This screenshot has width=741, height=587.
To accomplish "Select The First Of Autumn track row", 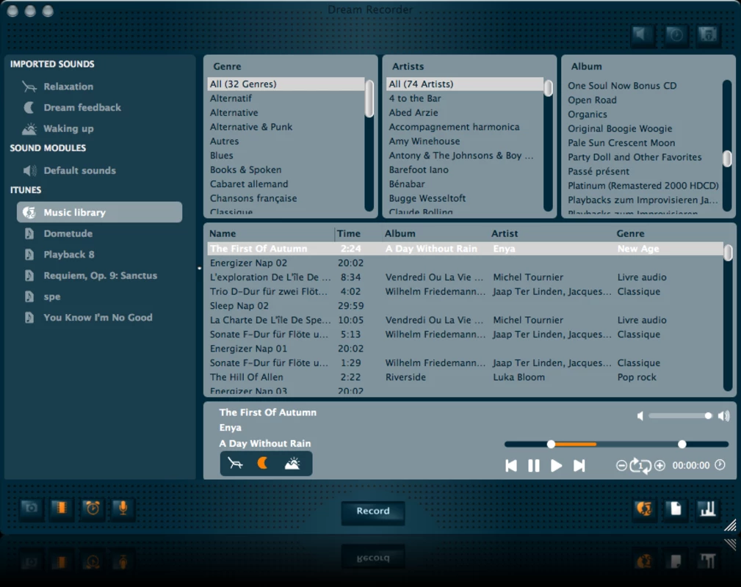I will tap(465, 249).
